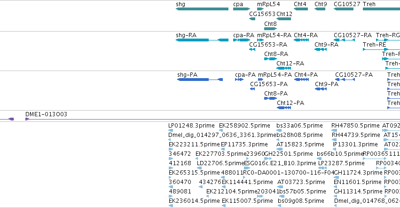Click the GH11314.5prime EST label
Viewport: 400px width, 208px height.
click(358, 192)
